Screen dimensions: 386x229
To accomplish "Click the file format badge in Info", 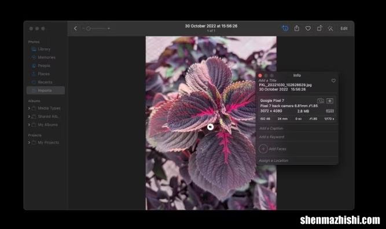I will pos(330,111).
